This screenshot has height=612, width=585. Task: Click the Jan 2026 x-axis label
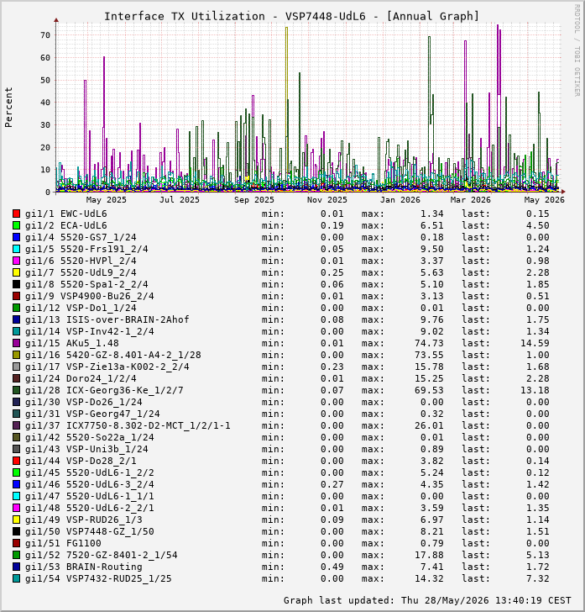coord(400,200)
